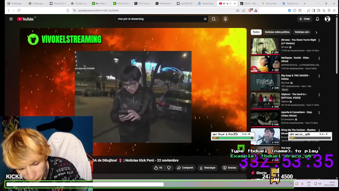
Task: Open Brave Shields lion icon
Action: click(x=250, y=10)
